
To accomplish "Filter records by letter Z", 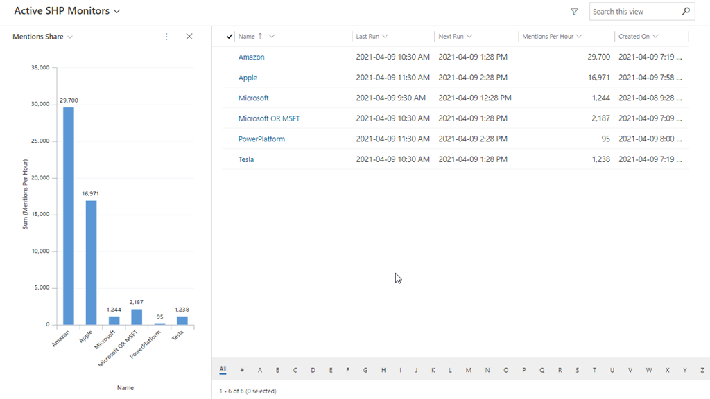I will (702, 370).
